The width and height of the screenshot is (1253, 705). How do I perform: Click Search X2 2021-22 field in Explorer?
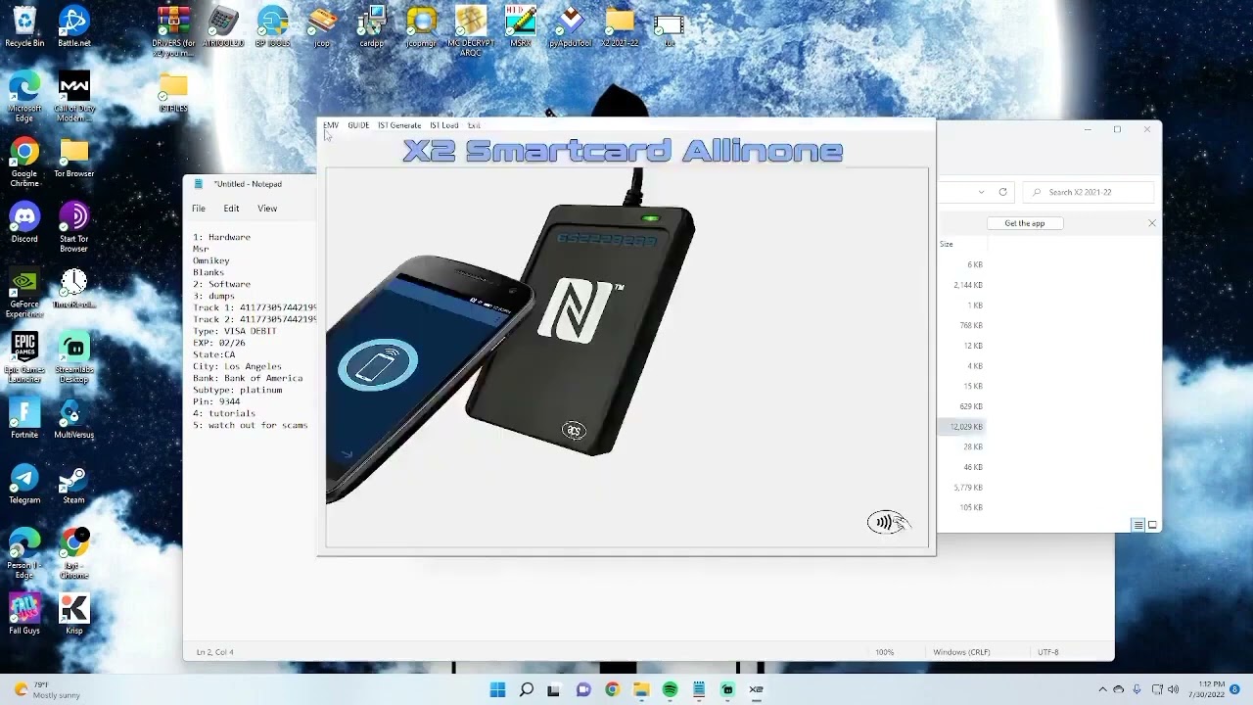tap(1088, 192)
